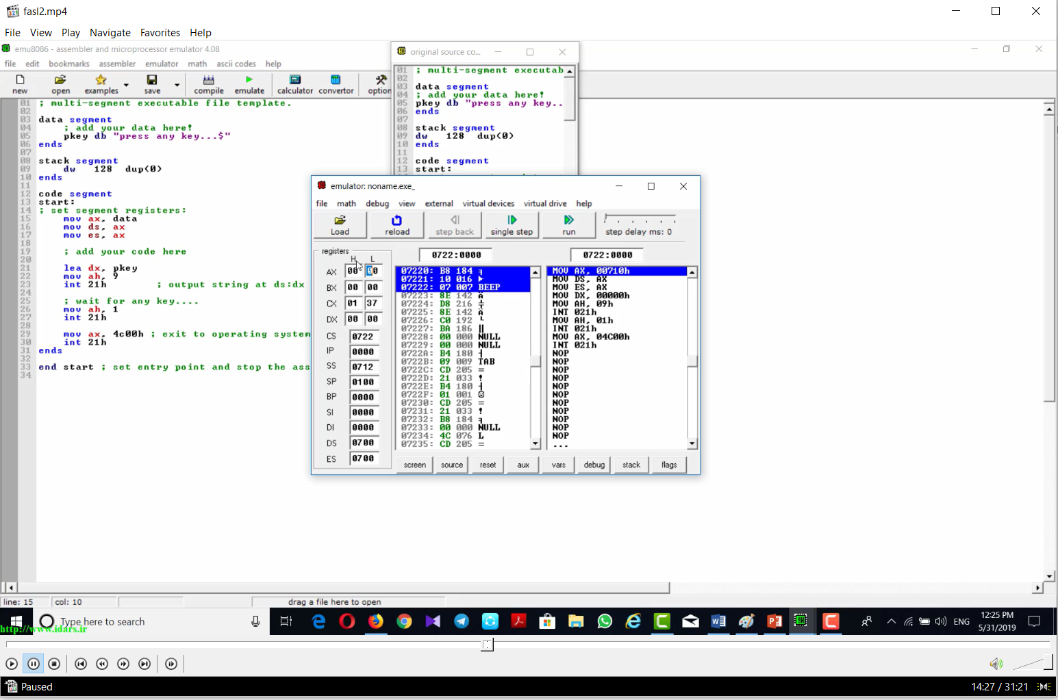
Task: Click the flags button
Action: (x=669, y=465)
